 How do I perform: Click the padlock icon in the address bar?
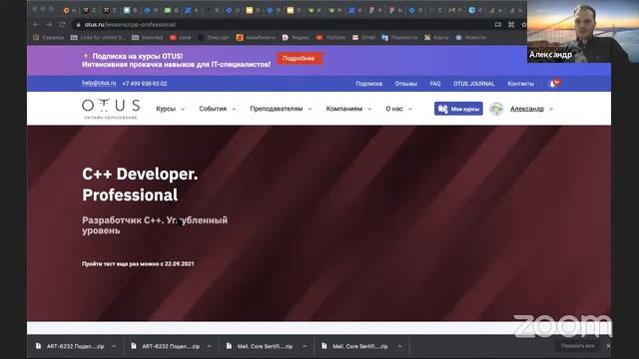(78, 24)
